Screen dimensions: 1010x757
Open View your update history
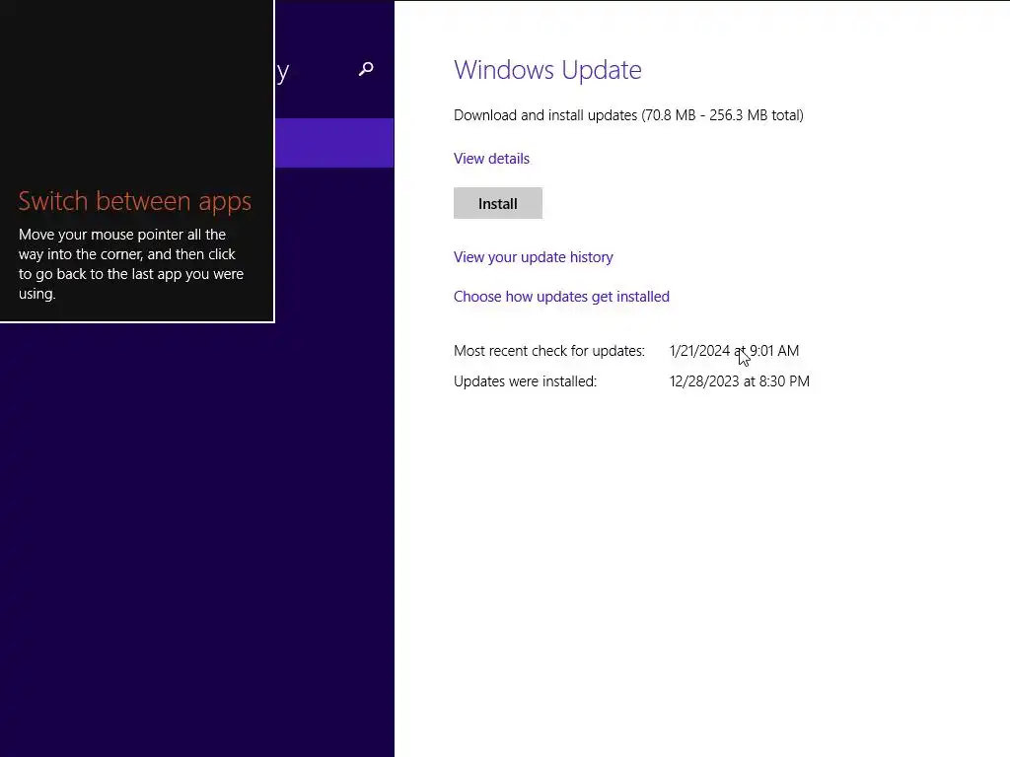[x=534, y=257]
